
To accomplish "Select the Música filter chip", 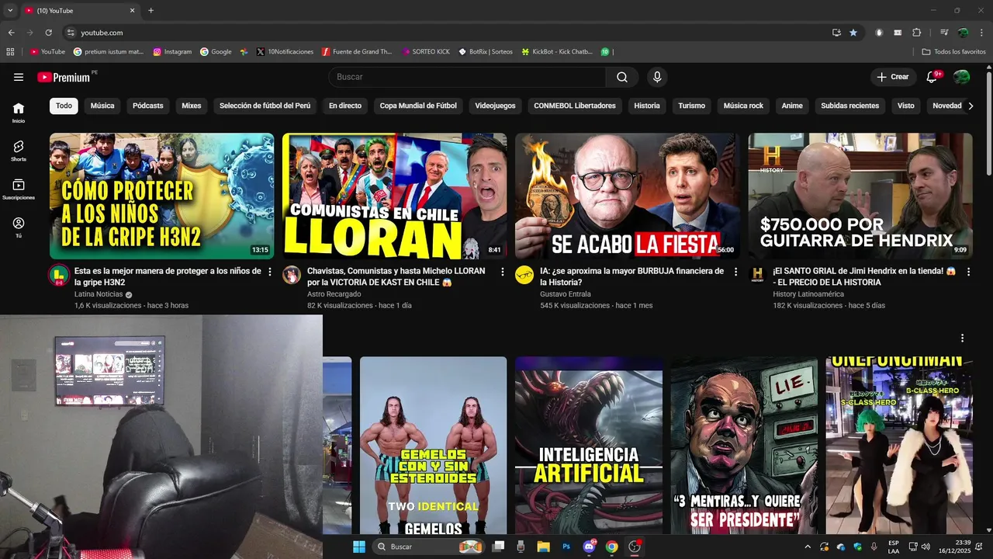I will [102, 106].
